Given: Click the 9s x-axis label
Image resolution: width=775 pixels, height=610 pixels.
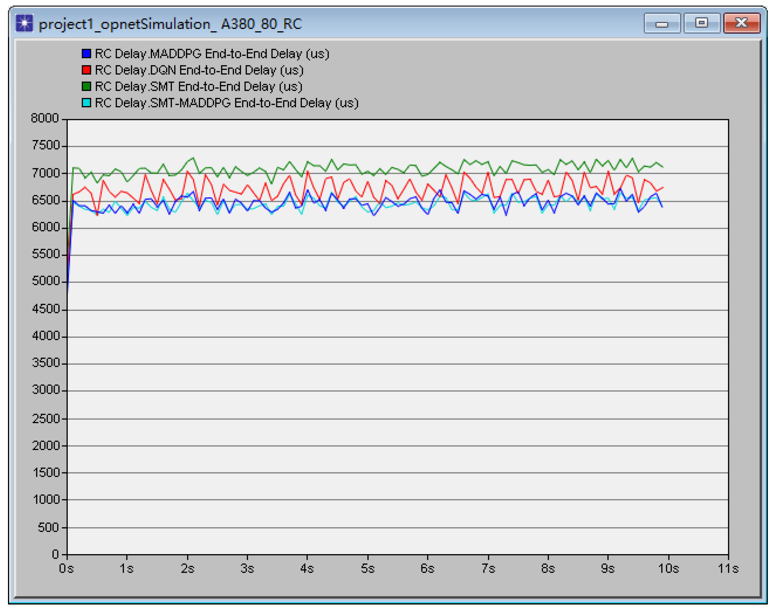Looking at the screenshot, I should tap(608, 568).
